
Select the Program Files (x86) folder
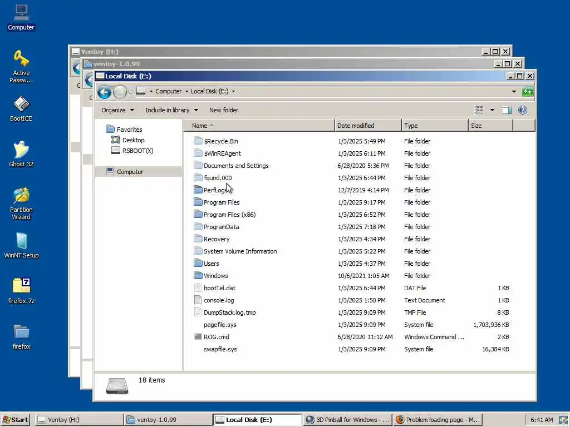click(229, 215)
